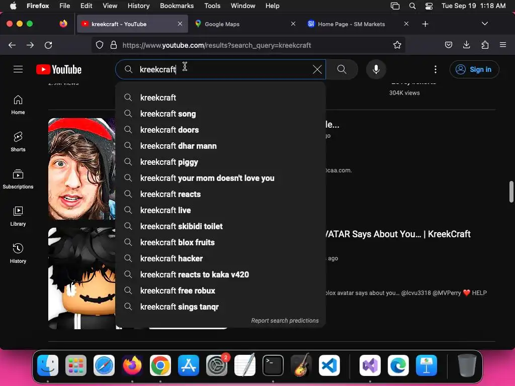
Task: Switch to Home Page - SM Markets tab
Action: 358,24
